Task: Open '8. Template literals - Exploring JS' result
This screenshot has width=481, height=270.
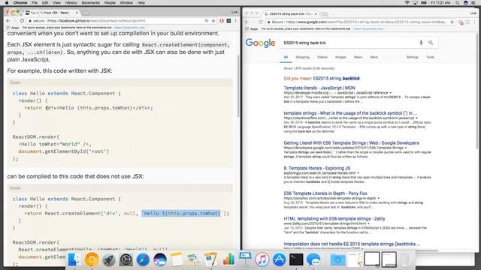Action: click(x=317, y=168)
